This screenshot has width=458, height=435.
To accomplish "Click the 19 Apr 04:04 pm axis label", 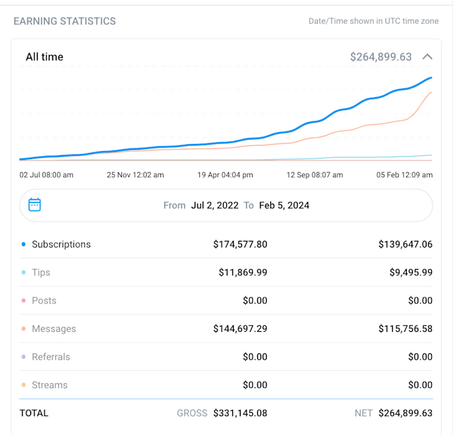I will coord(225,175).
